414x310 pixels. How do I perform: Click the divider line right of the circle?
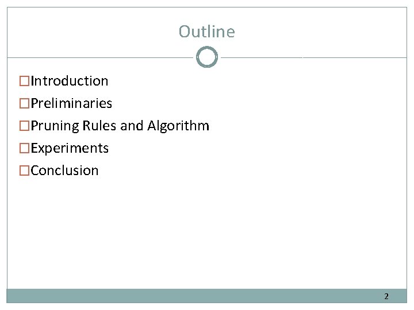(x=314, y=57)
